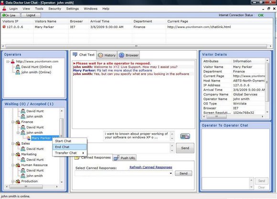
Task: Click the Human Resource group icon
Action: pyautogui.click(x=18, y=165)
